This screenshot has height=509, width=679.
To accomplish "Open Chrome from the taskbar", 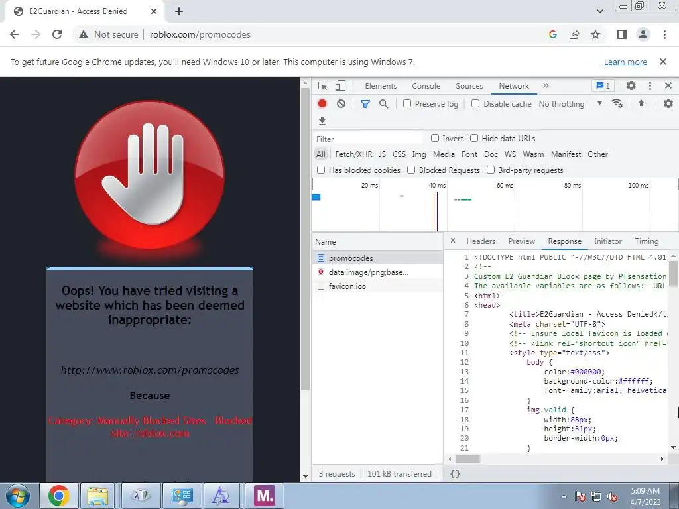I will pos(59,496).
